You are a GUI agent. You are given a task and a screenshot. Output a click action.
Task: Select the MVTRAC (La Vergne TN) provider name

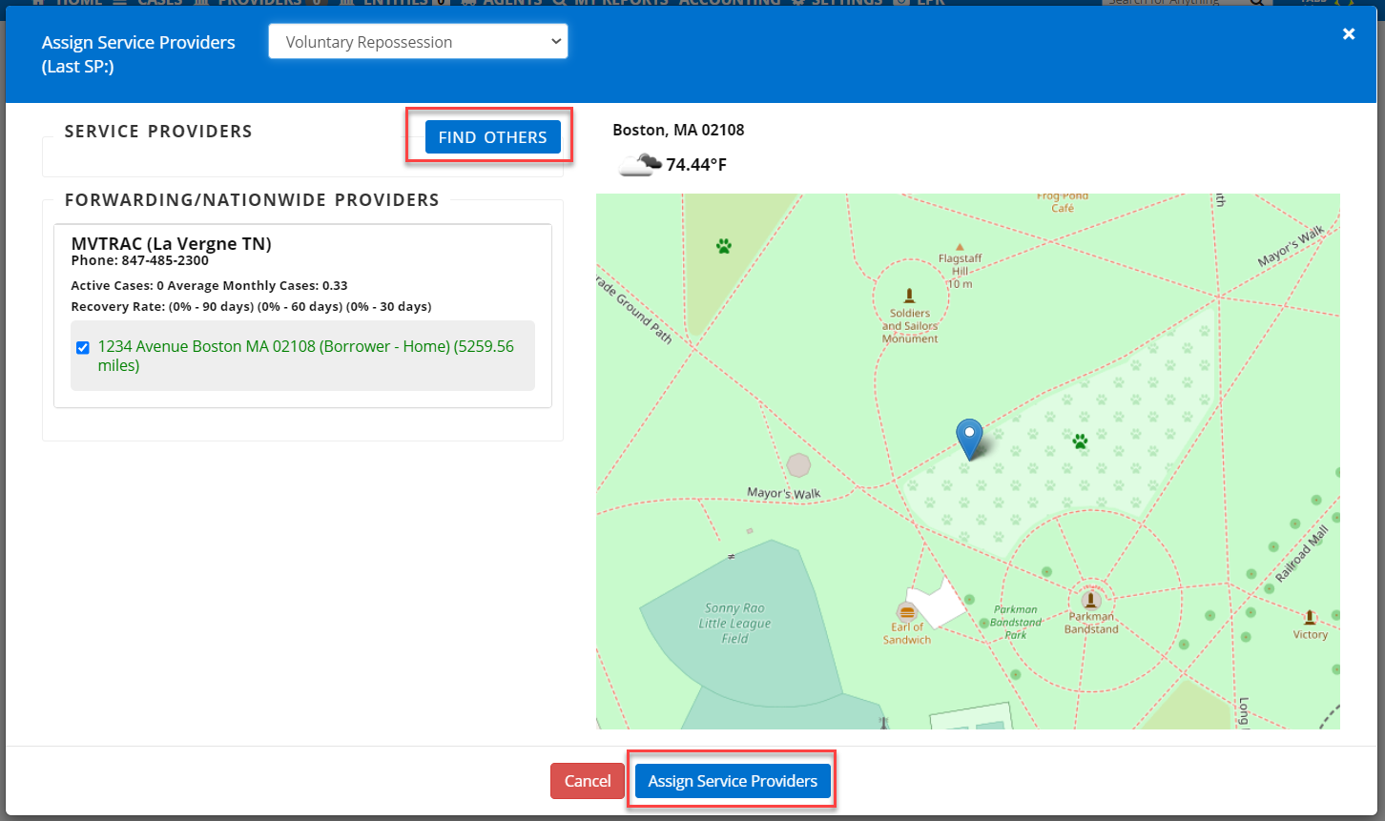click(x=172, y=243)
